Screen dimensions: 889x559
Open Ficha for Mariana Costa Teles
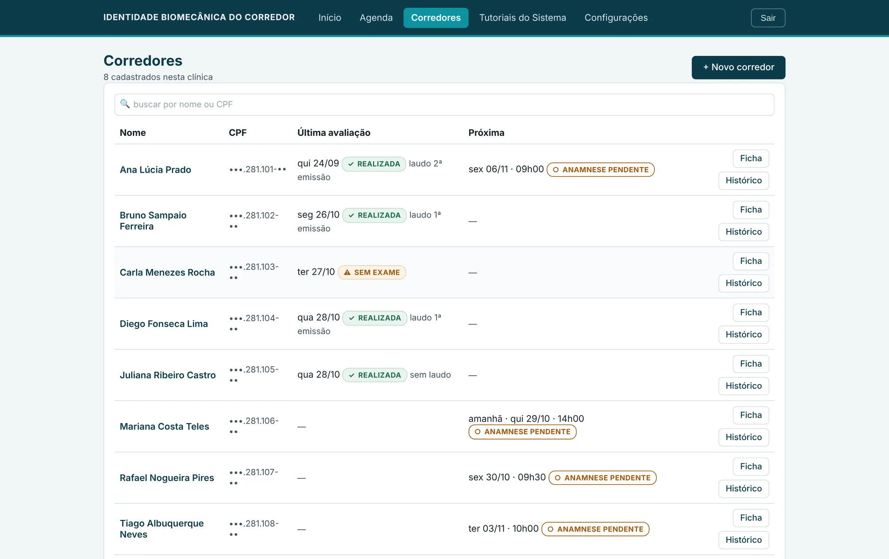751,415
